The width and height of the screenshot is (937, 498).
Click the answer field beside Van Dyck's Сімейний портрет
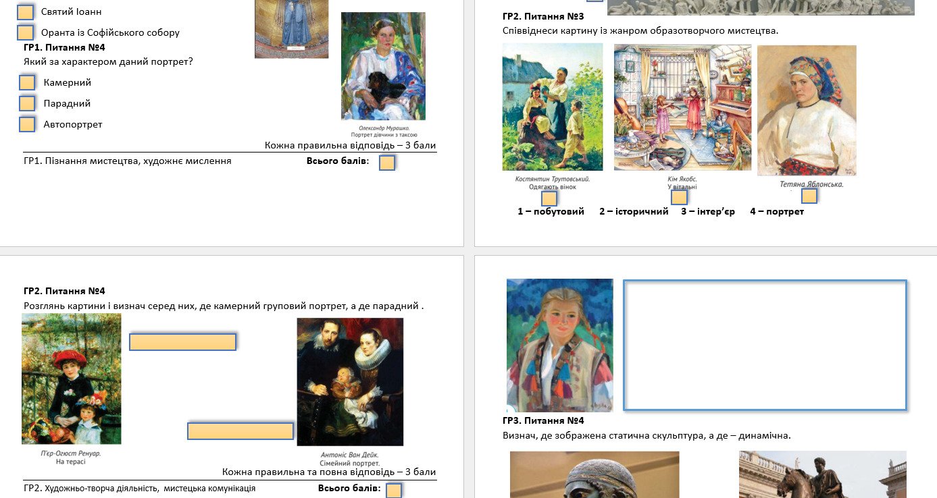pyautogui.click(x=240, y=431)
